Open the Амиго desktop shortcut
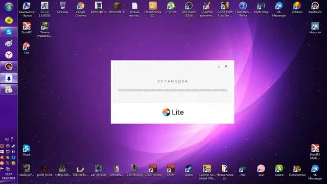This screenshot has width=327, height=184. pyautogui.click(x=279, y=170)
